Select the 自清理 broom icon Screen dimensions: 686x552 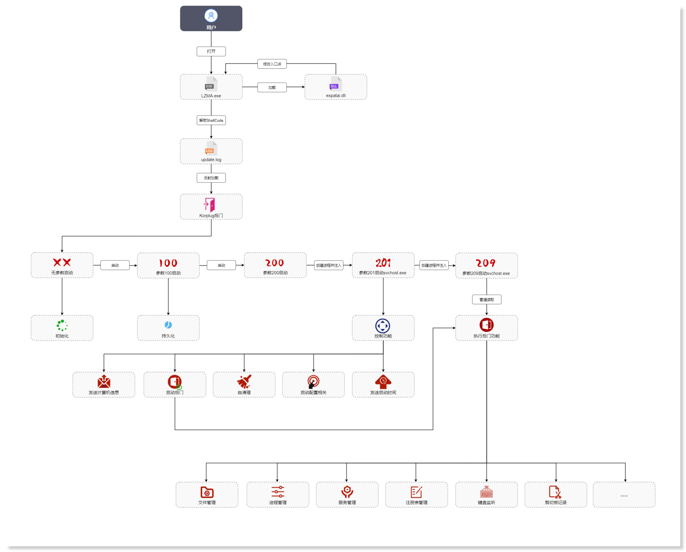pyautogui.click(x=244, y=382)
